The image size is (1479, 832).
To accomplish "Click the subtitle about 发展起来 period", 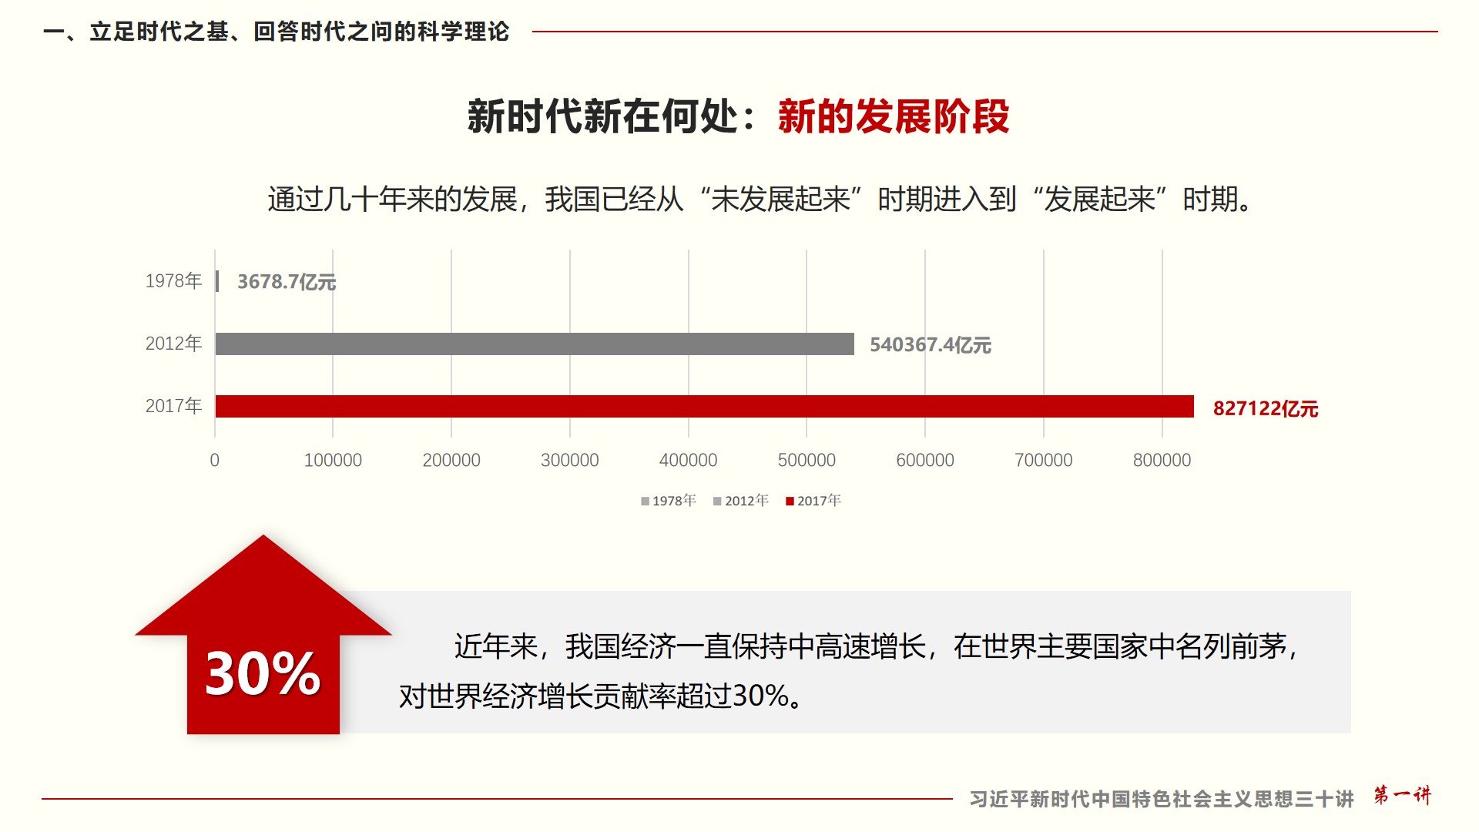I will 760,200.
